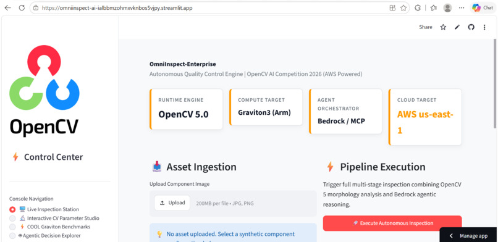Click the Pipeline Execution lightning icon
498x242 pixels.
point(331,167)
